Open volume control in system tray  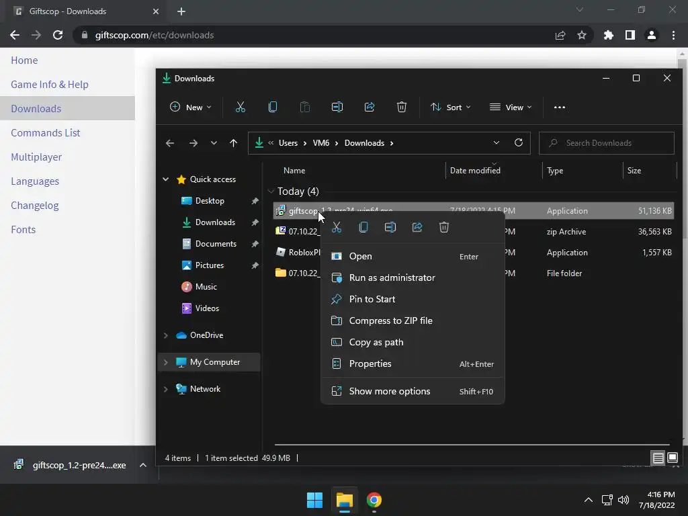(x=623, y=500)
